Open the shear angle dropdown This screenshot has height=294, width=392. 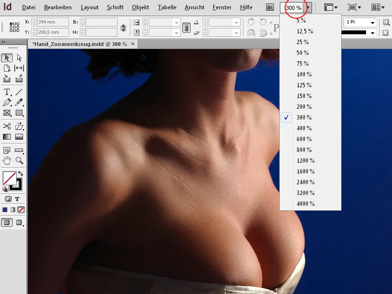pyautogui.click(x=236, y=33)
